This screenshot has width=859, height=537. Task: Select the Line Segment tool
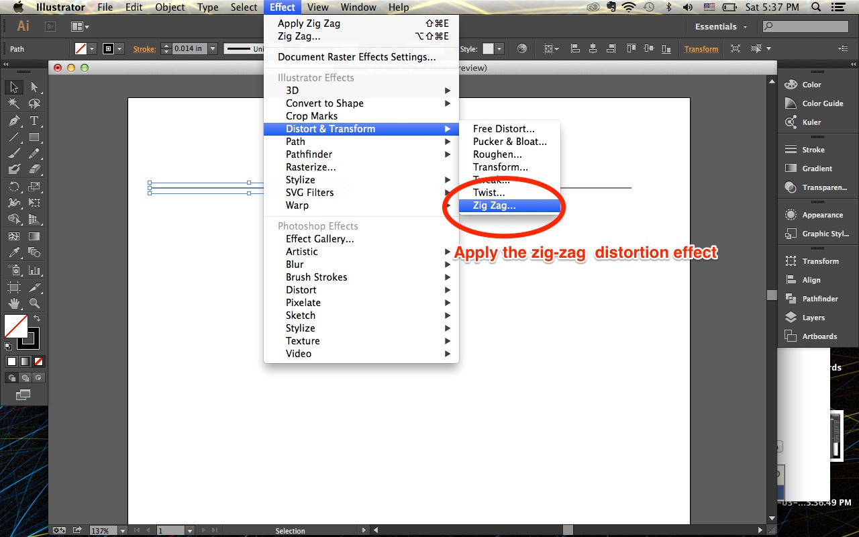click(13, 137)
